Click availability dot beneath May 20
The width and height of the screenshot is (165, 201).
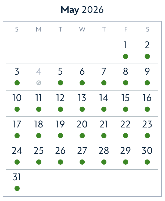pos(82,136)
